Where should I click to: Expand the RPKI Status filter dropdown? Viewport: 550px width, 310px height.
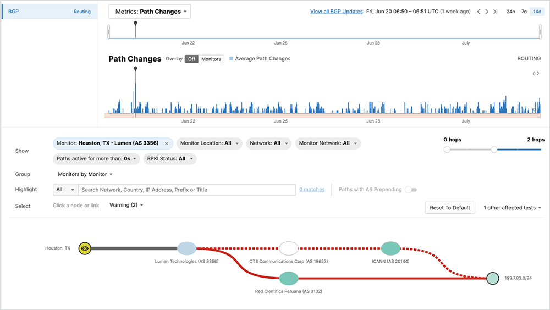tap(170, 159)
